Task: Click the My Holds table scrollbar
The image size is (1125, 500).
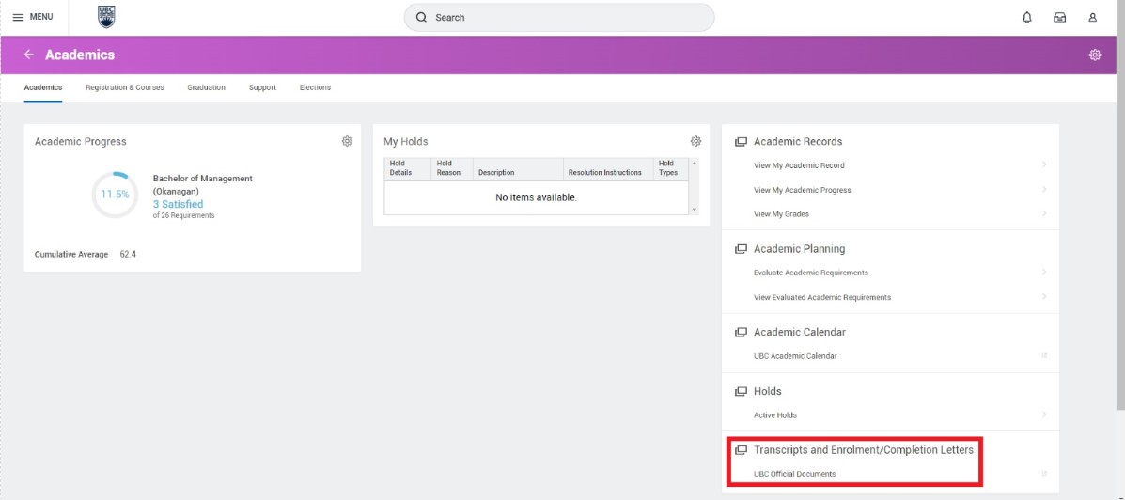Action: [694, 186]
